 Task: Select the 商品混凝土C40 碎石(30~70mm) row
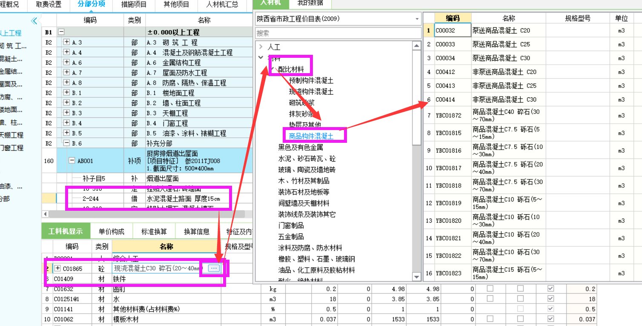tap(533, 115)
